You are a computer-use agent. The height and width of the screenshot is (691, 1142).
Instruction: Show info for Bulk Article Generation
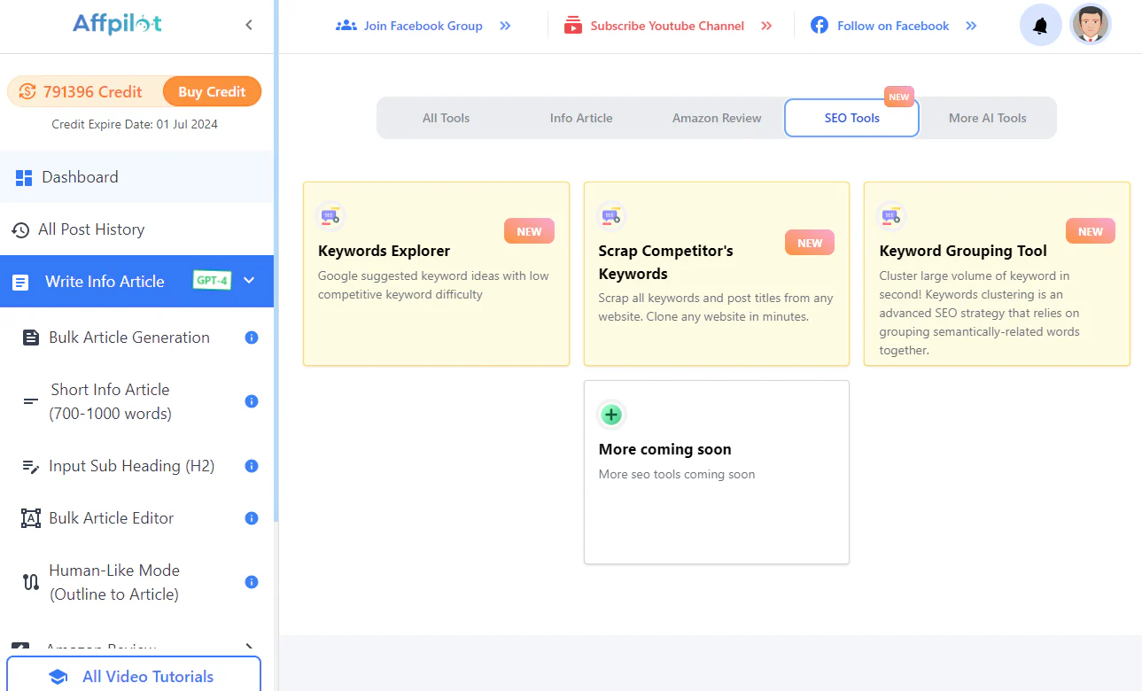coord(252,338)
